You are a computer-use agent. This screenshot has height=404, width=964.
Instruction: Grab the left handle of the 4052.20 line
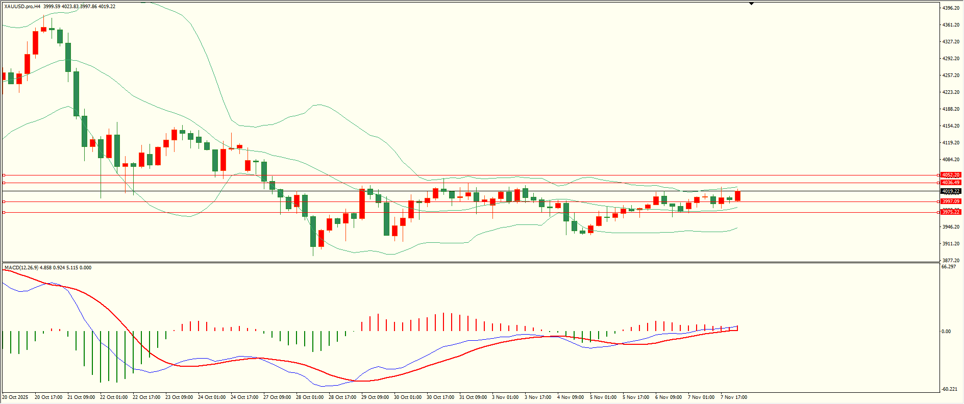[4, 175]
